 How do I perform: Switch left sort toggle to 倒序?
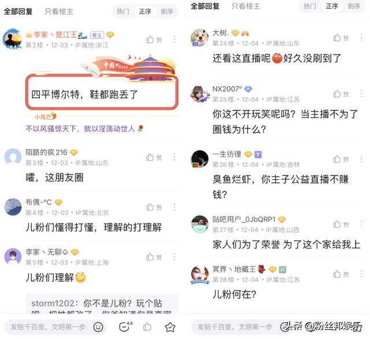point(167,12)
